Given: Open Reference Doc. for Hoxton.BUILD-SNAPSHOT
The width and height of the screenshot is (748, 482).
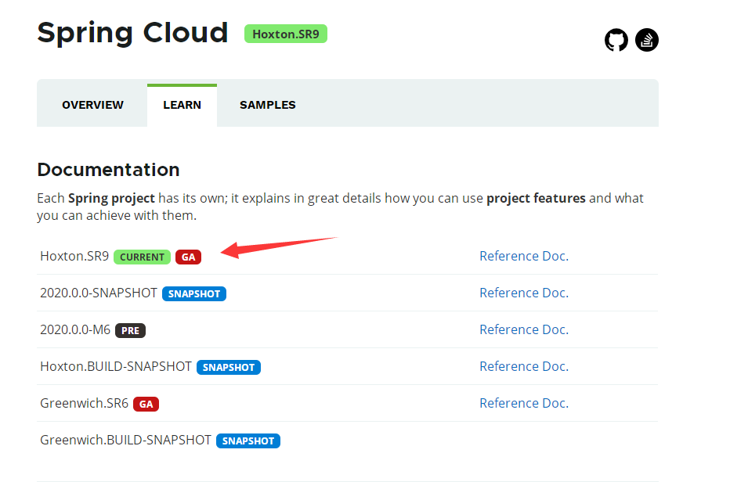Looking at the screenshot, I should [x=524, y=366].
